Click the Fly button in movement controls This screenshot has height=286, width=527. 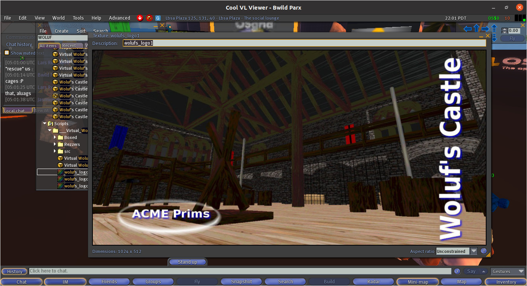tap(512, 38)
